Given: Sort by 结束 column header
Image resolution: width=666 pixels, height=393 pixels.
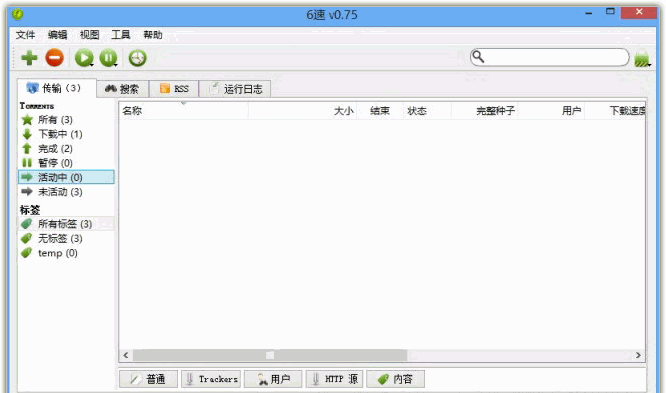Looking at the screenshot, I should coord(379,111).
